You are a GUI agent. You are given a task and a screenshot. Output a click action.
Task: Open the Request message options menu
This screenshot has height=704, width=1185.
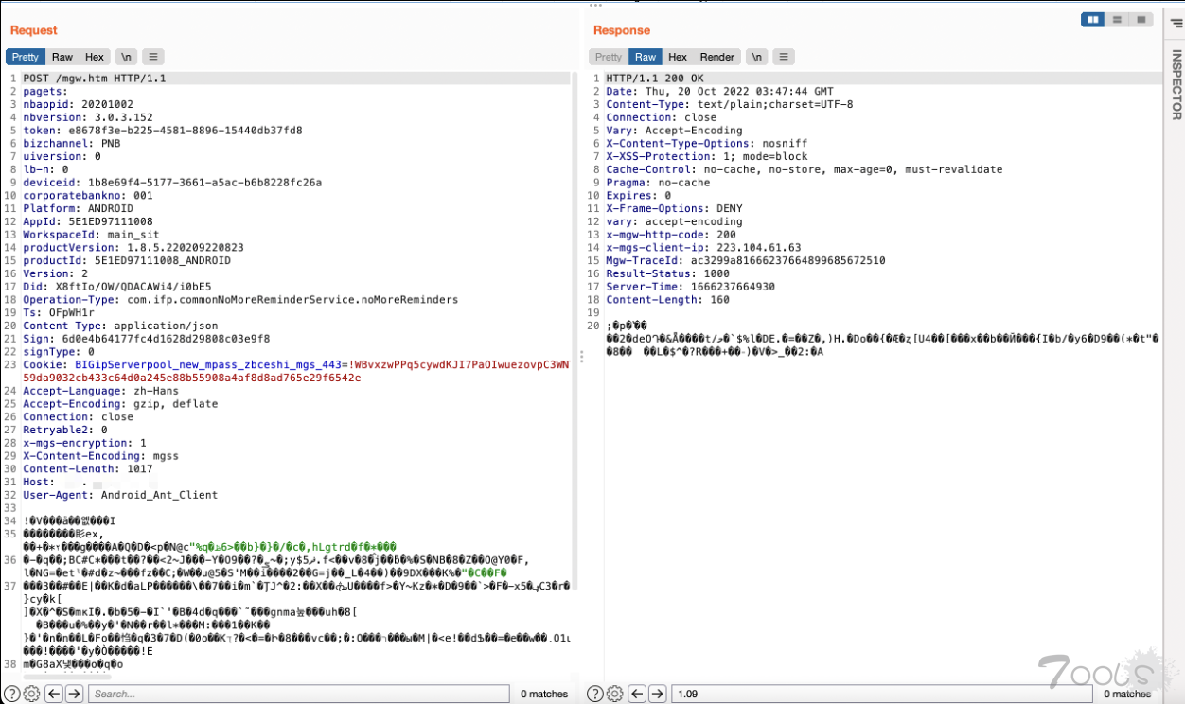point(153,57)
